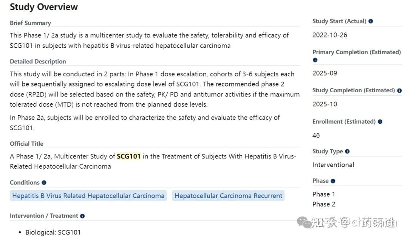Click the highlighted SCG101 in the Official Title

(128, 156)
